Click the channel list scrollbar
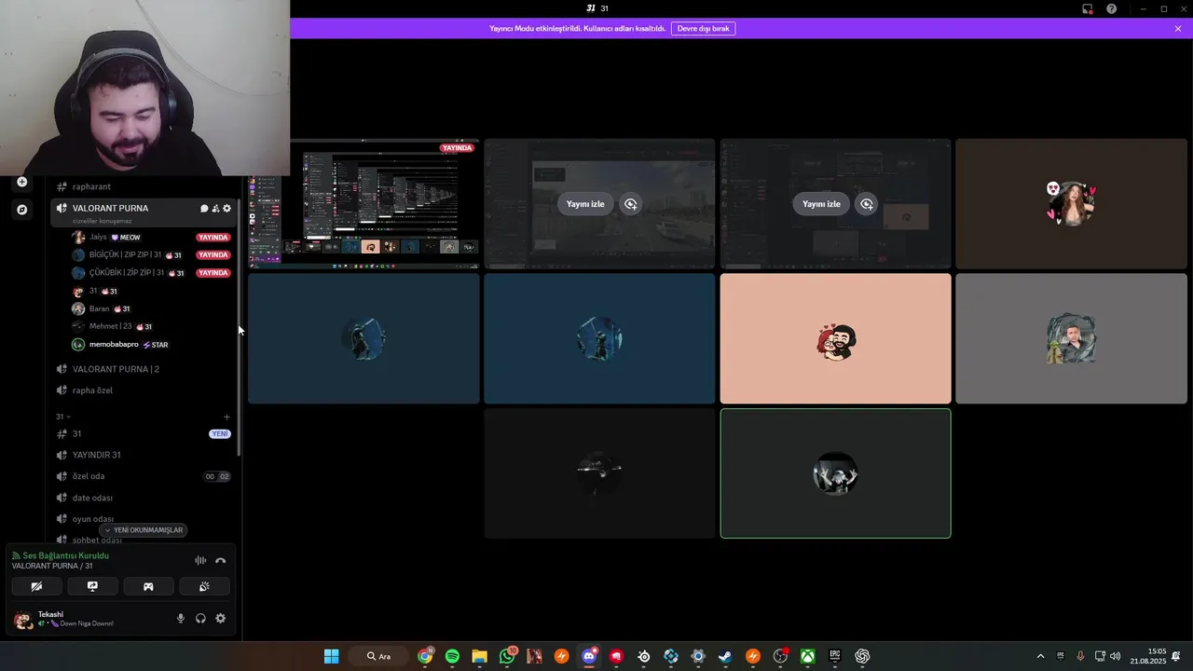Image resolution: width=1193 pixels, height=671 pixels. [x=240, y=326]
